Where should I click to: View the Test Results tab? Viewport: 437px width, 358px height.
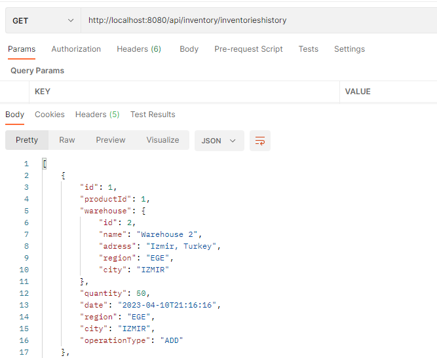click(x=153, y=115)
